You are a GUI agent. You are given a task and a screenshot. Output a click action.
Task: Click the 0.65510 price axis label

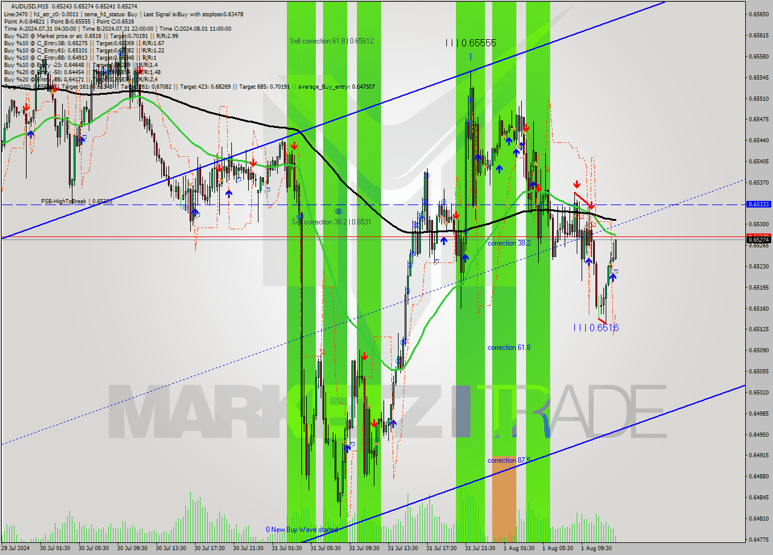759,98
